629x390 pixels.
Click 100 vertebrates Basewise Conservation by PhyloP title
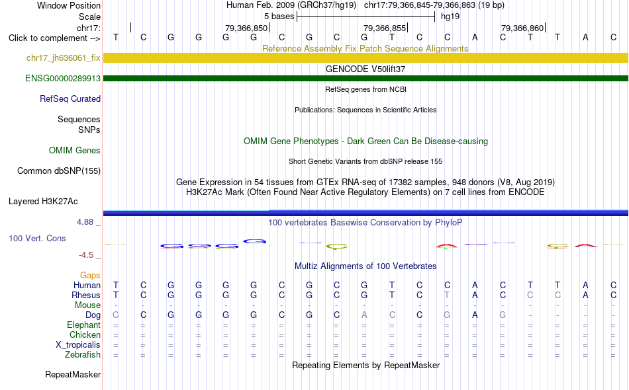pyautogui.click(x=365, y=222)
